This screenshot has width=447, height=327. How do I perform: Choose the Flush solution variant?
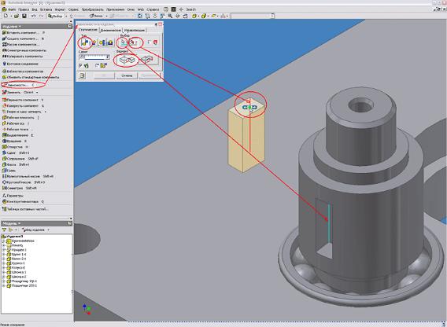click(x=147, y=60)
